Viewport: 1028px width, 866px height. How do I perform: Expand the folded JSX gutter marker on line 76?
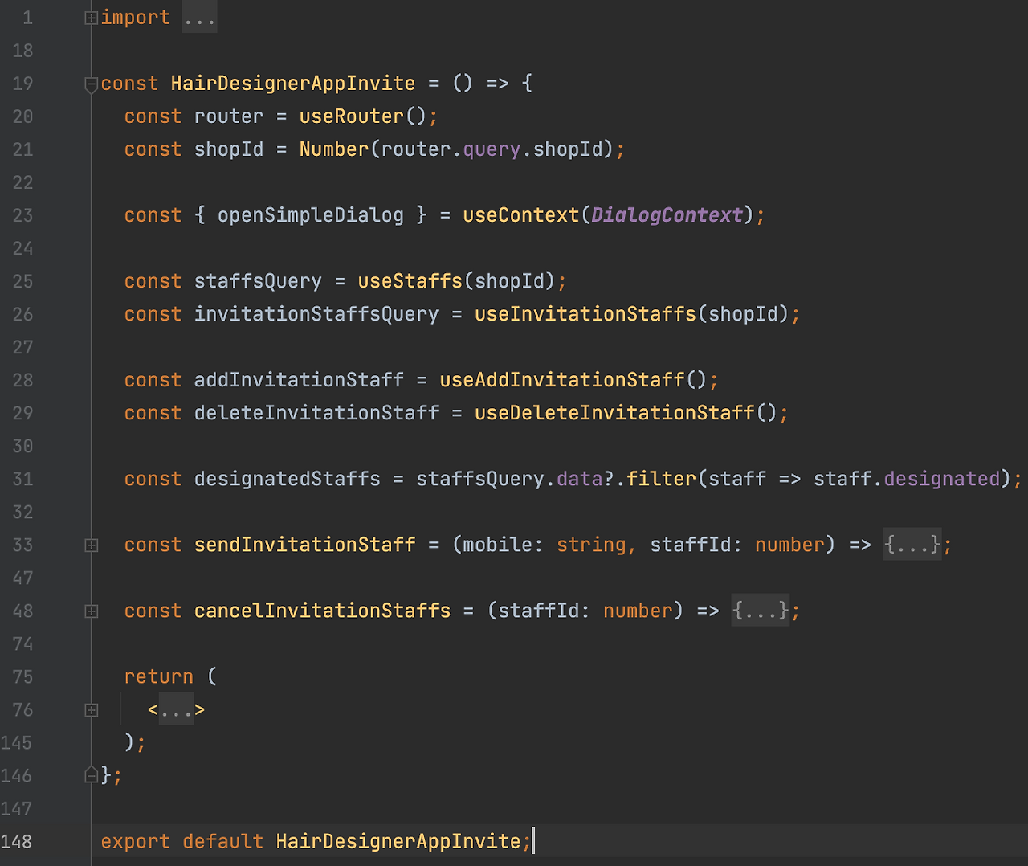pyautogui.click(x=92, y=710)
